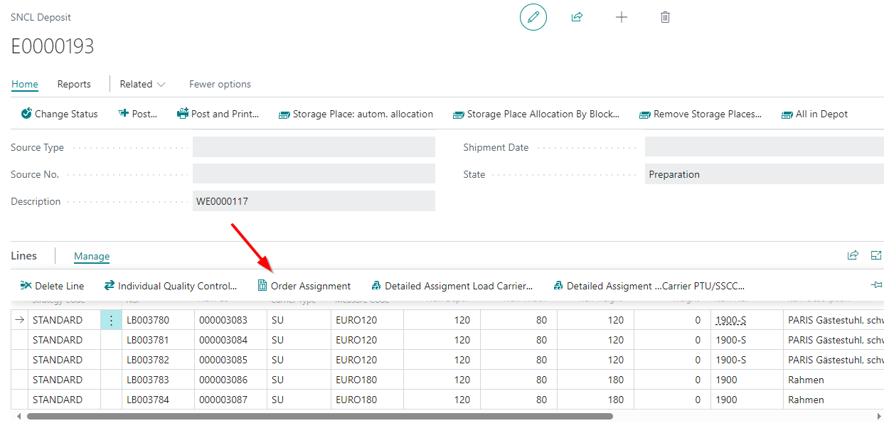884x438 pixels.
Task: Click Post and Print action
Action: point(218,114)
